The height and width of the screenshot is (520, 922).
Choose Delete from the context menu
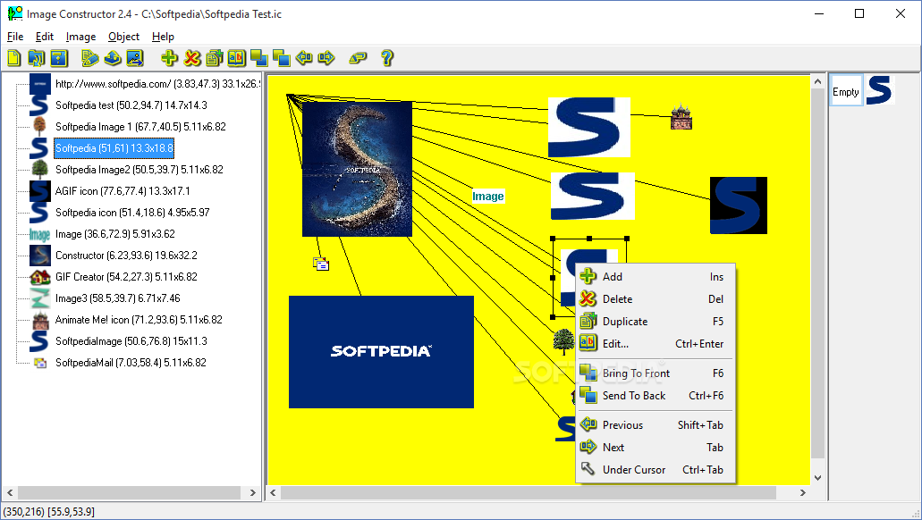[x=655, y=299]
